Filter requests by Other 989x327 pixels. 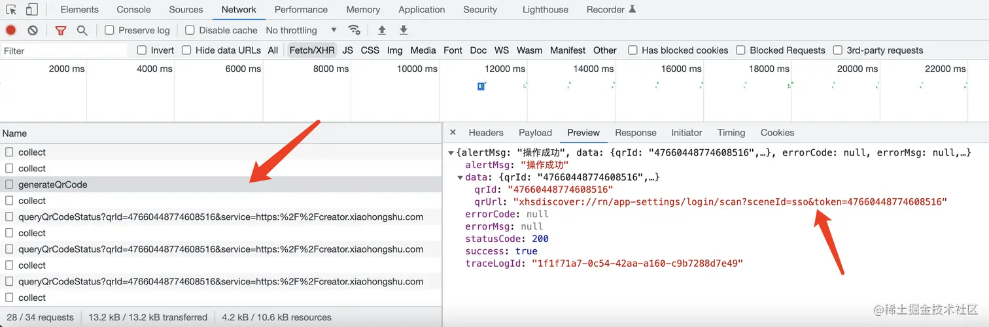(x=605, y=50)
